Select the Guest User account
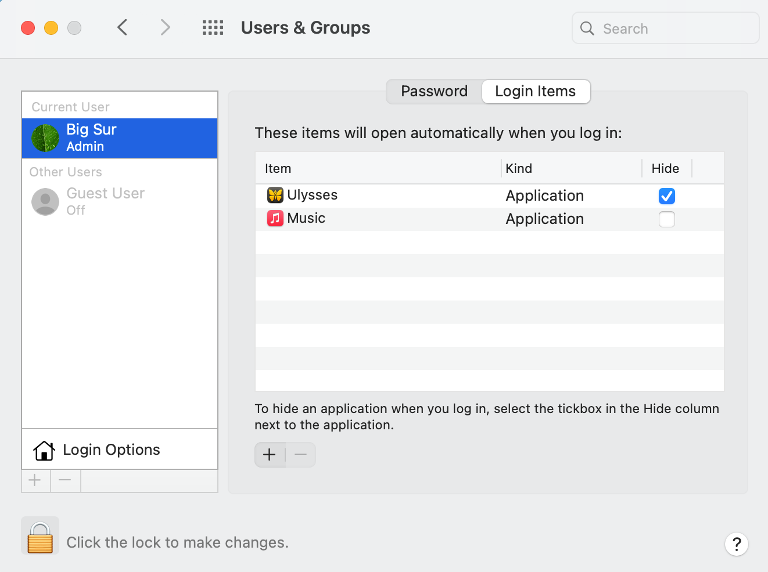 click(x=105, y=201)
